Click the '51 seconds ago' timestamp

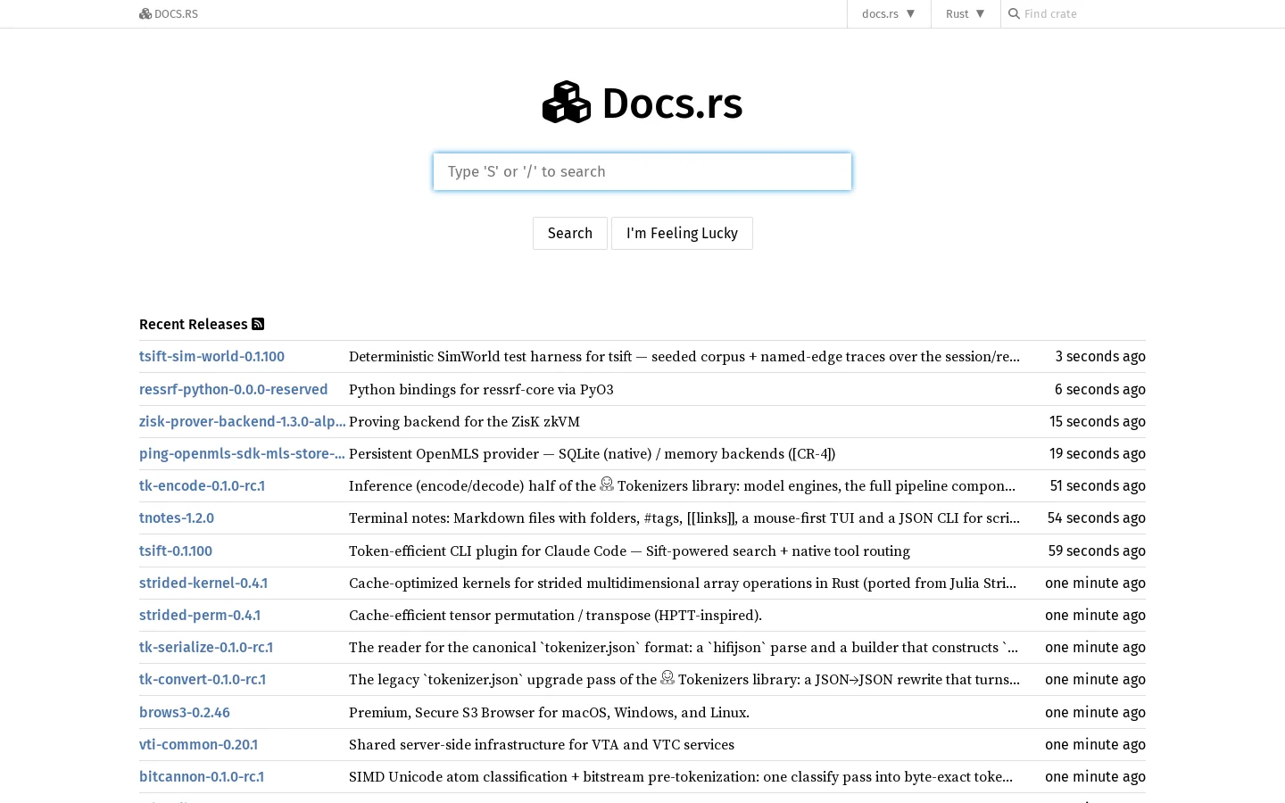pyautogui.click(x=1098, y=485)
